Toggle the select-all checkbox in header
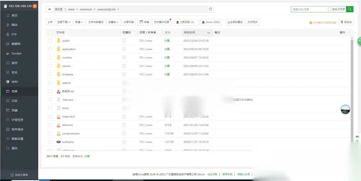The image size is (361, 181). (50, 32)
